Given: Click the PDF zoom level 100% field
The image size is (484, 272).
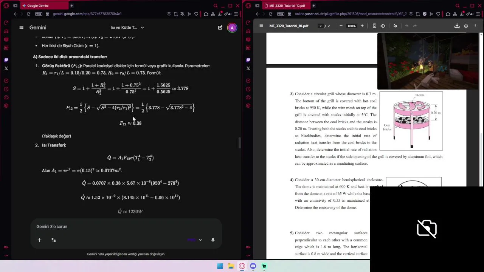Looking at the screenshot, I should coord(352,26).
